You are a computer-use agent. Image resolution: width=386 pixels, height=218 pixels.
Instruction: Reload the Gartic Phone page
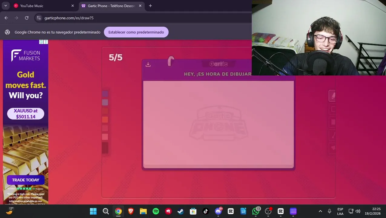pos(27,18)
